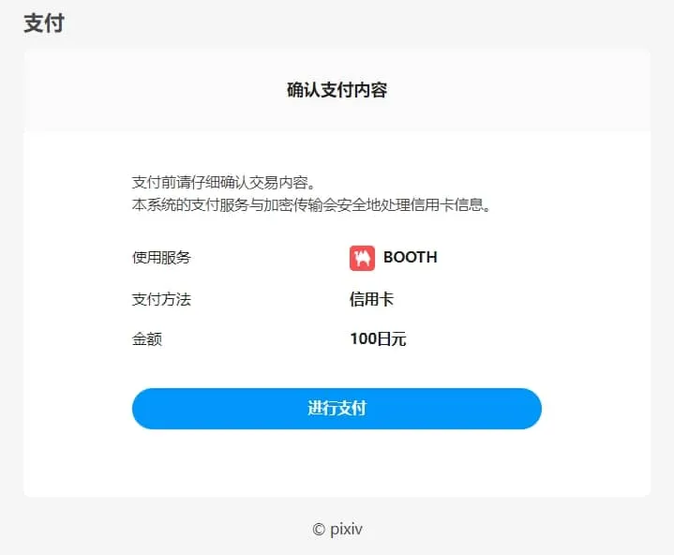Click the 日元 currency unit text
The height and width of the screenshot is (555, 674).
(391, 338)
